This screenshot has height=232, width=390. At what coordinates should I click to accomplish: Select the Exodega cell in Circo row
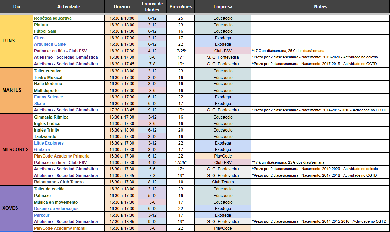(x=223, y=38)
